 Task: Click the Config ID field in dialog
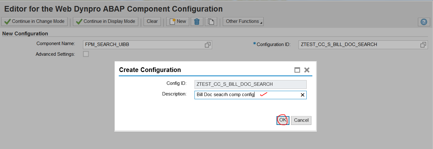[250, 84]
